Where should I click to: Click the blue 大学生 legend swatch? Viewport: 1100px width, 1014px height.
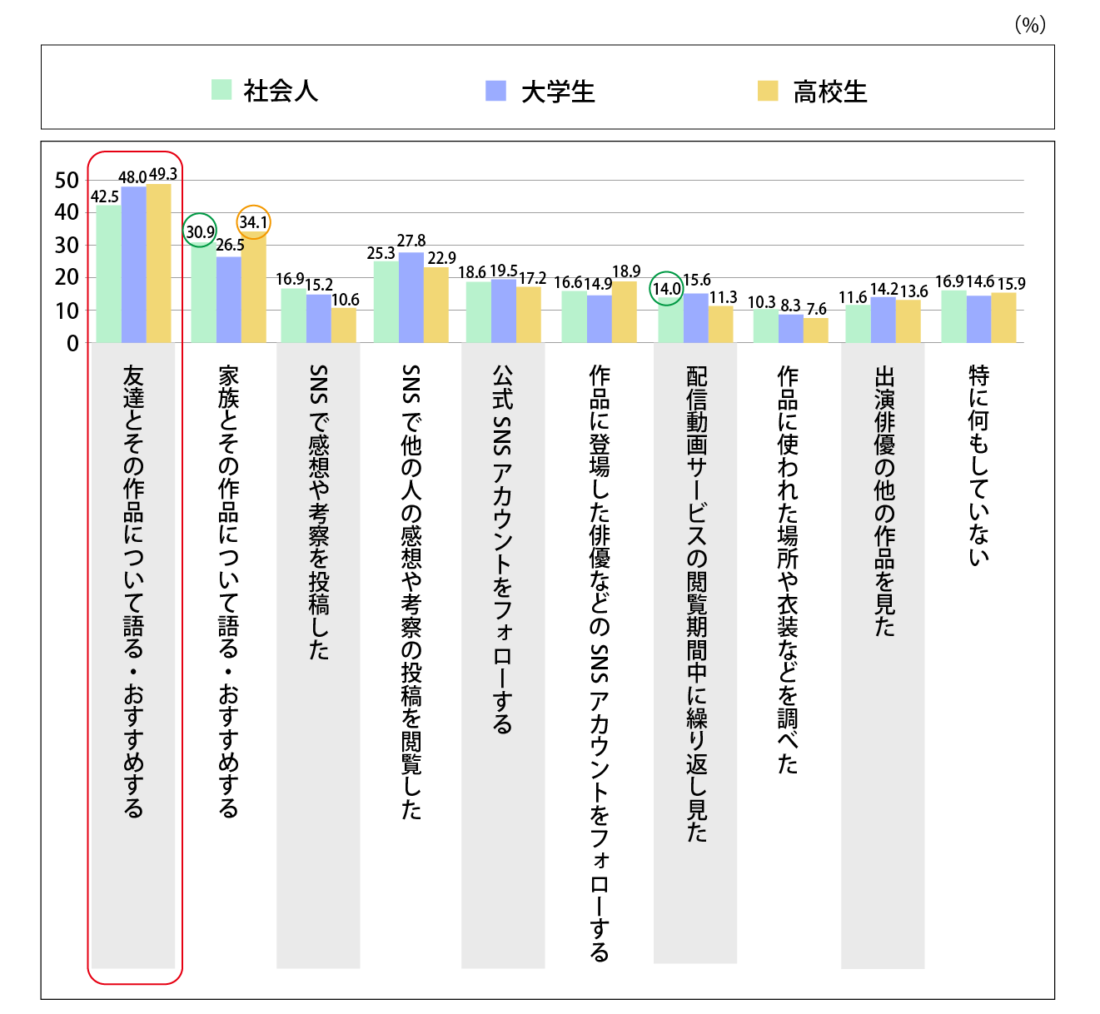pyautogui.click(x=496, y=91)
